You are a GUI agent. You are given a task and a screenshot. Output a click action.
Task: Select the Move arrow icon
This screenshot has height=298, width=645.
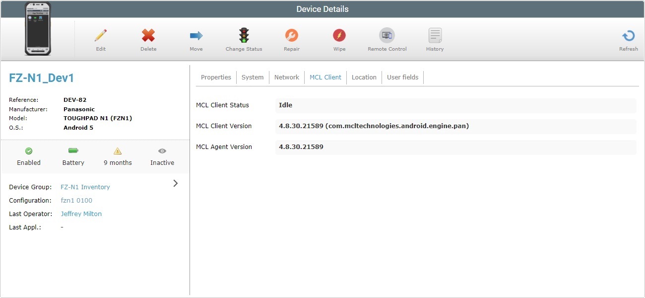pyautogui.click(x=196, y=36)
